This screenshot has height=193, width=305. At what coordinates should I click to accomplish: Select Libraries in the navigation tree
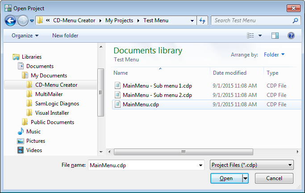pyautogui.click(x=32, y=57)
